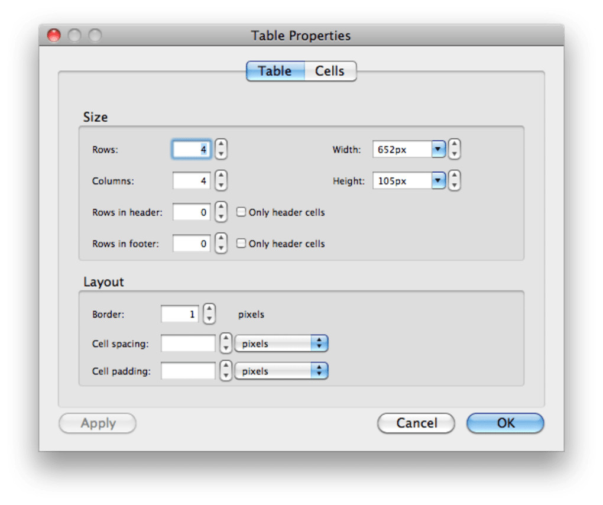Decrease the Height stepper value
The height and width of the screenshot is (505, 603).
coord(454,186)
